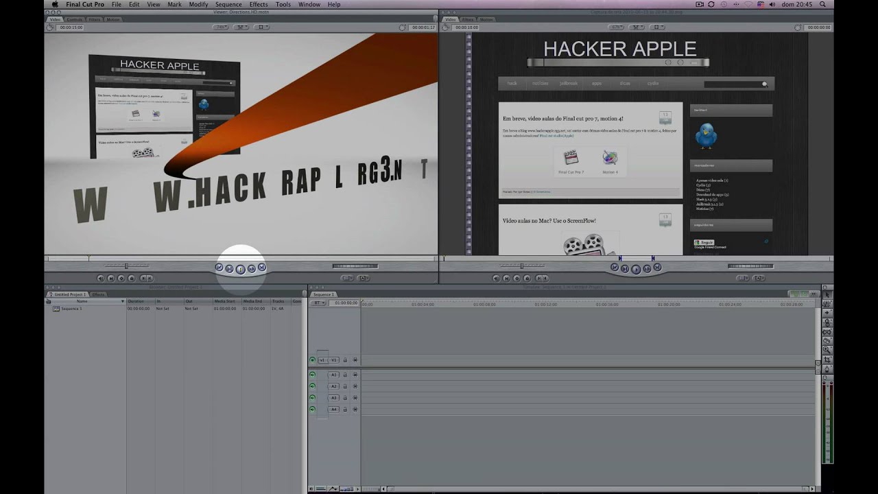The height and width of the screenshot is (494, 878).
Task: Click the timeline current timecode field
Action: [344, 303]
